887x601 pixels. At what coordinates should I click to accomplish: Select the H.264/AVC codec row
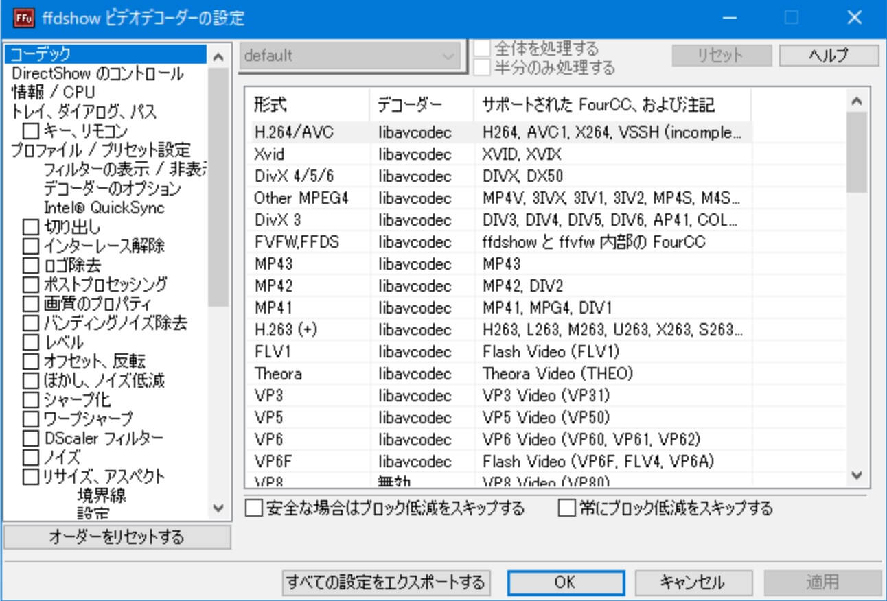498,132
